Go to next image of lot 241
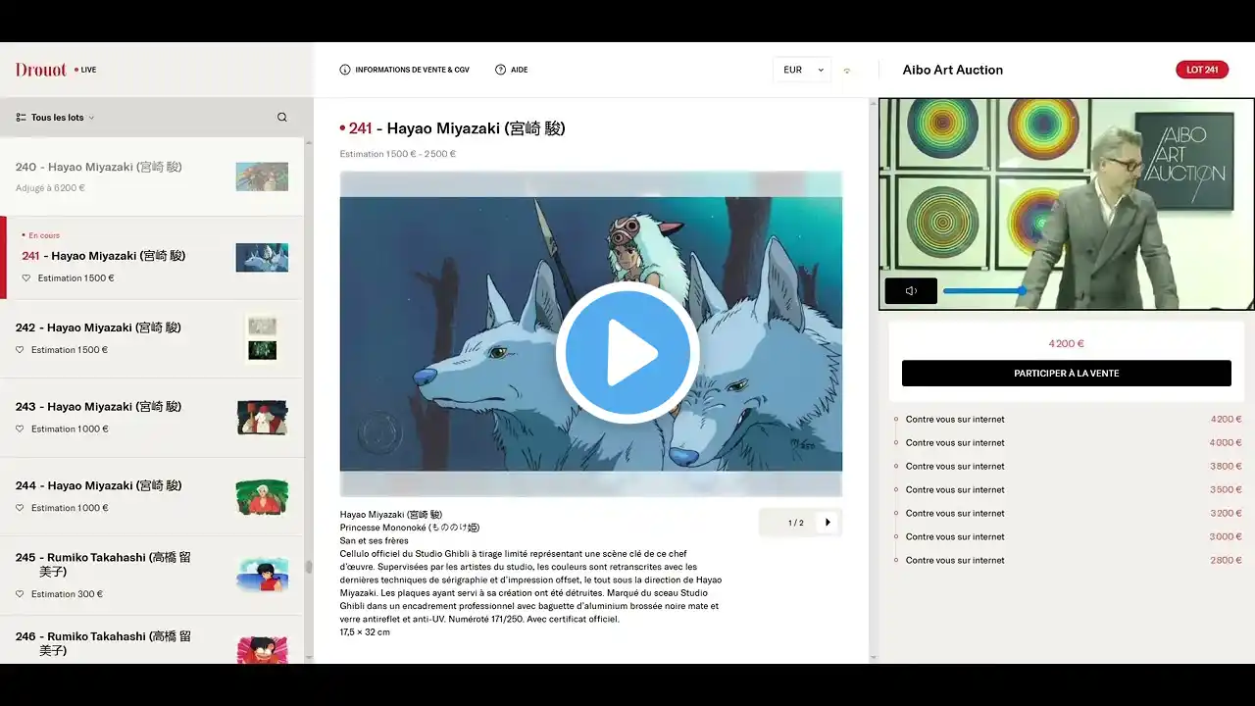1255x706 pixels. (x=828, y=523)
